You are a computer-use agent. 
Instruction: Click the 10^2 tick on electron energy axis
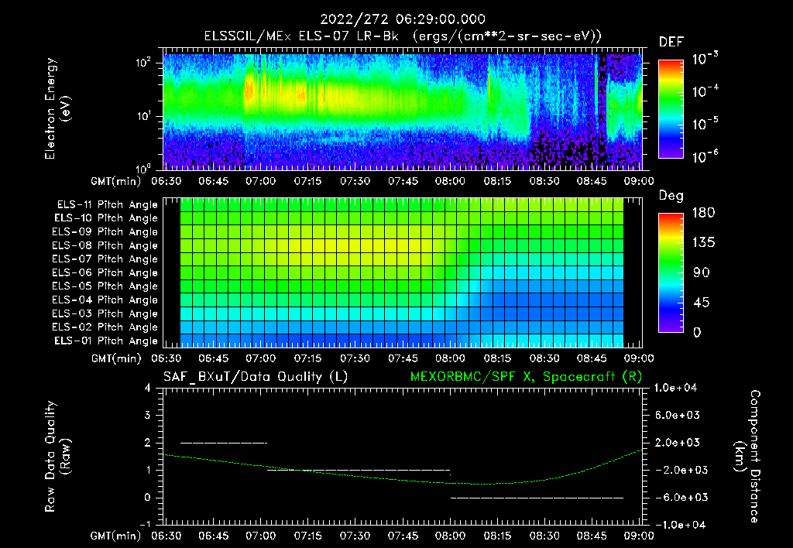pos(143,63)
